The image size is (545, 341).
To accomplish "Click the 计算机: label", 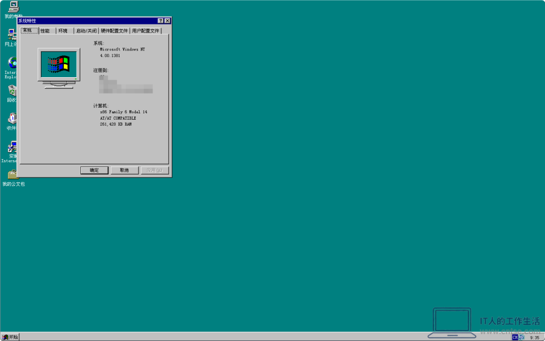I will 101,105.
